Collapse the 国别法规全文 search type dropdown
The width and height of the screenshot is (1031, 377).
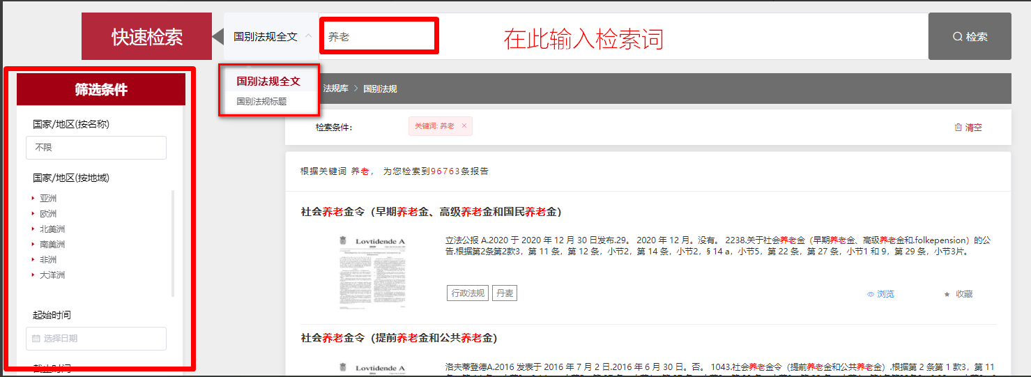[x=308, y=36]
